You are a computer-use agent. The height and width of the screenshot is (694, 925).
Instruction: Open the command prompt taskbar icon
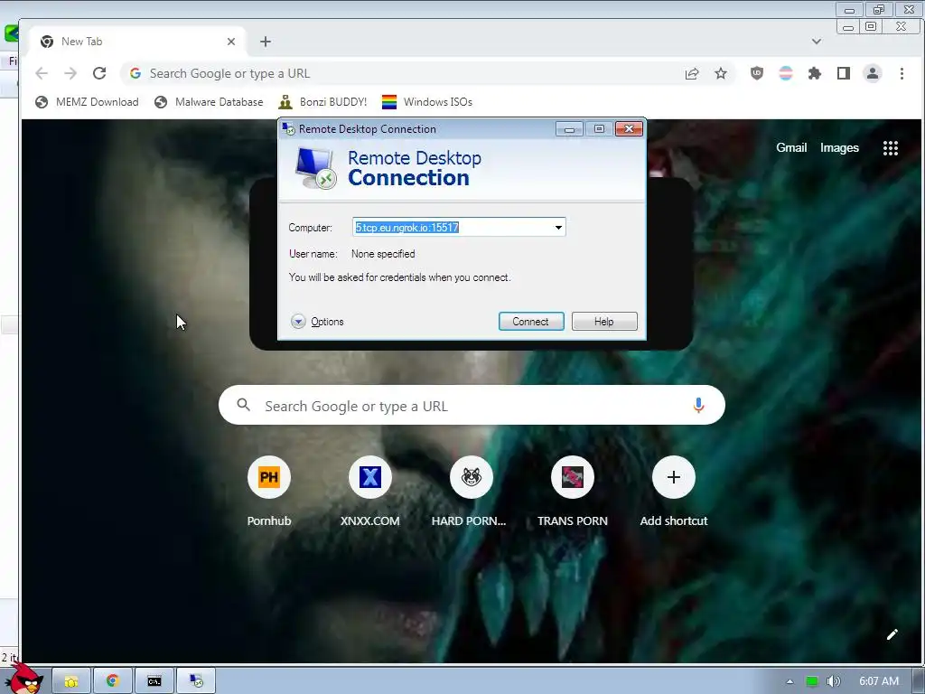[154, 681]
